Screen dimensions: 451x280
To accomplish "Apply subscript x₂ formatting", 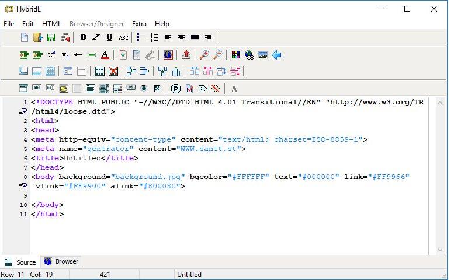I will click(x=65, y=55).
